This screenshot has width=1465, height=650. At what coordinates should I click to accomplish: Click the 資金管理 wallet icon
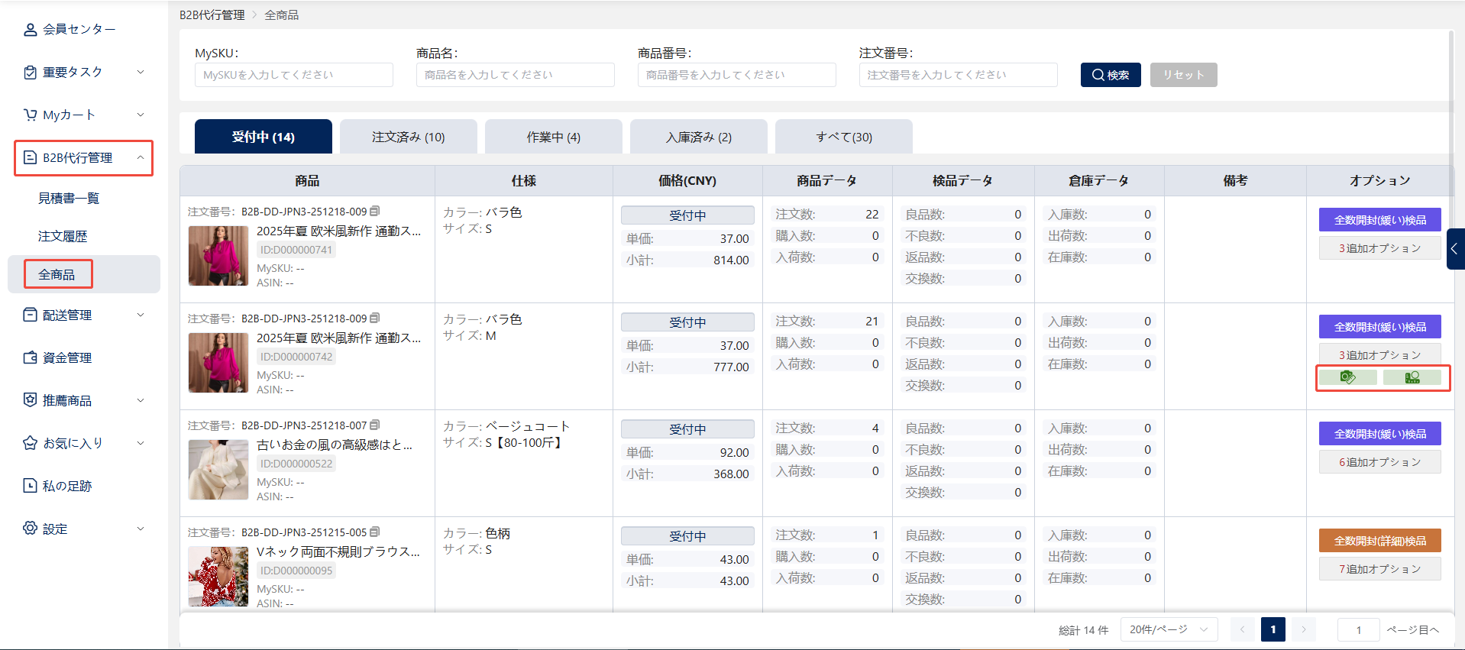pos(31,357)
